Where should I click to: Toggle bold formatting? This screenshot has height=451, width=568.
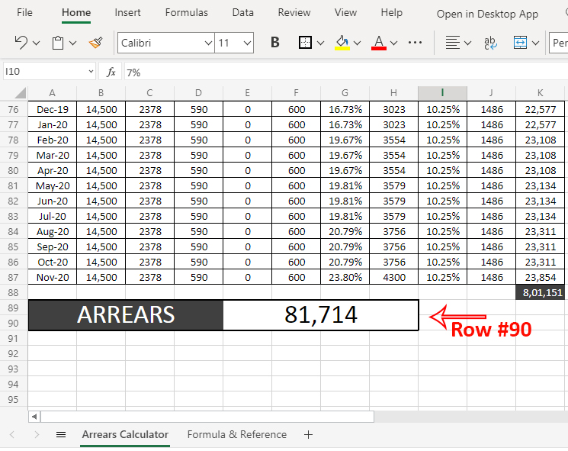[x=275, y=43]
